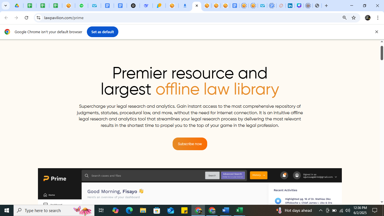Open Sticky Notes from the taskbar
This screenshot has height=216, width=384.
[x=184, y=210]
